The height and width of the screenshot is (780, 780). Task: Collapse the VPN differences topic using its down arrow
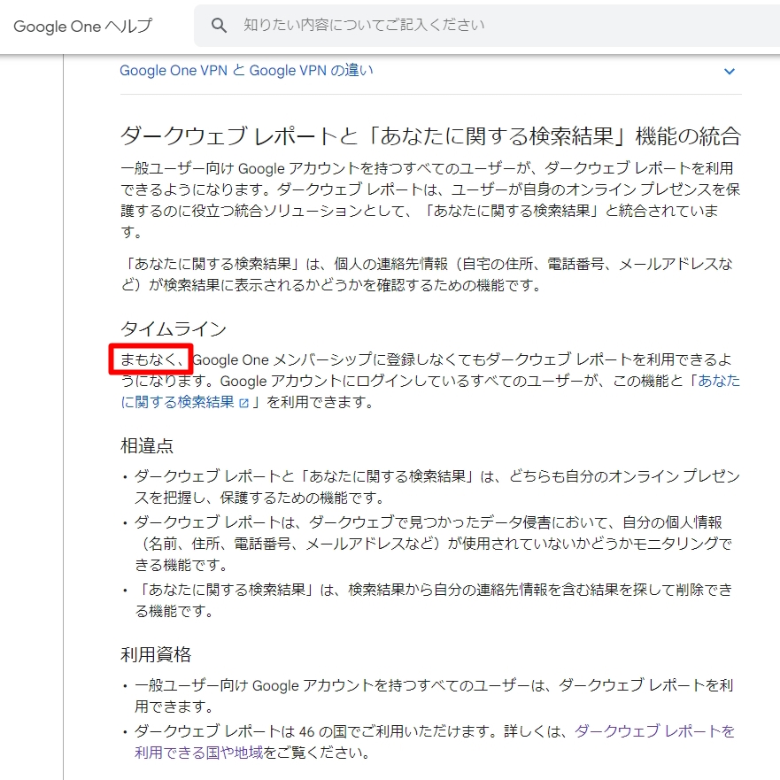click(729, 70)
